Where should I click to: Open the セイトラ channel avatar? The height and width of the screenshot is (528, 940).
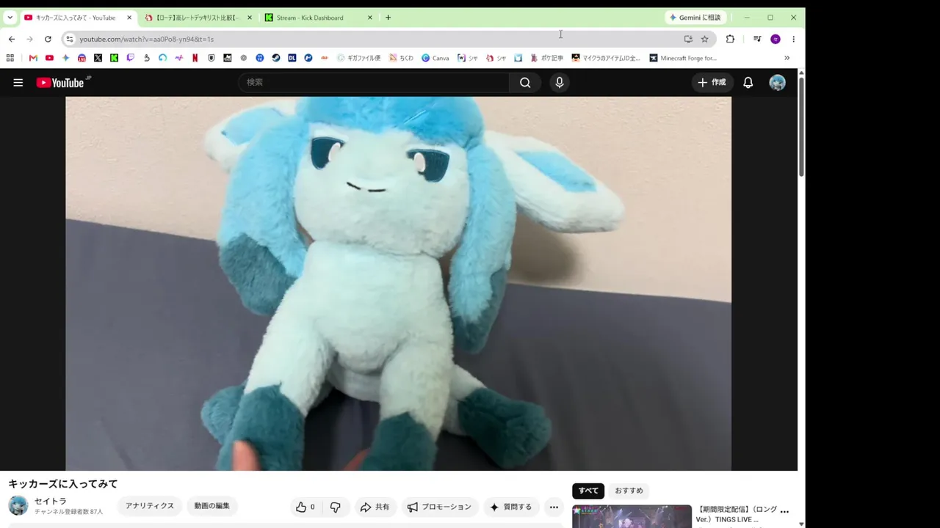(18, 505)
